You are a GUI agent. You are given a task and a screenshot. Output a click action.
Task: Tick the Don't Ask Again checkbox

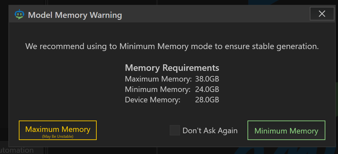[x=175, y=130]
